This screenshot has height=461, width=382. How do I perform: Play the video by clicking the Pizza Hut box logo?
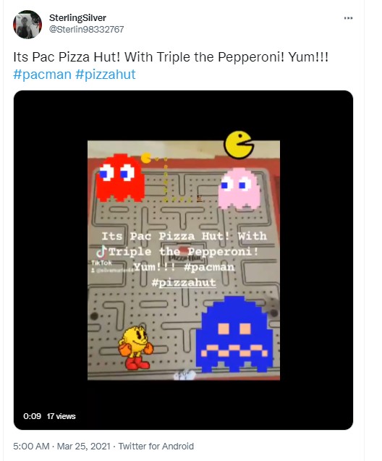point(184,256)
